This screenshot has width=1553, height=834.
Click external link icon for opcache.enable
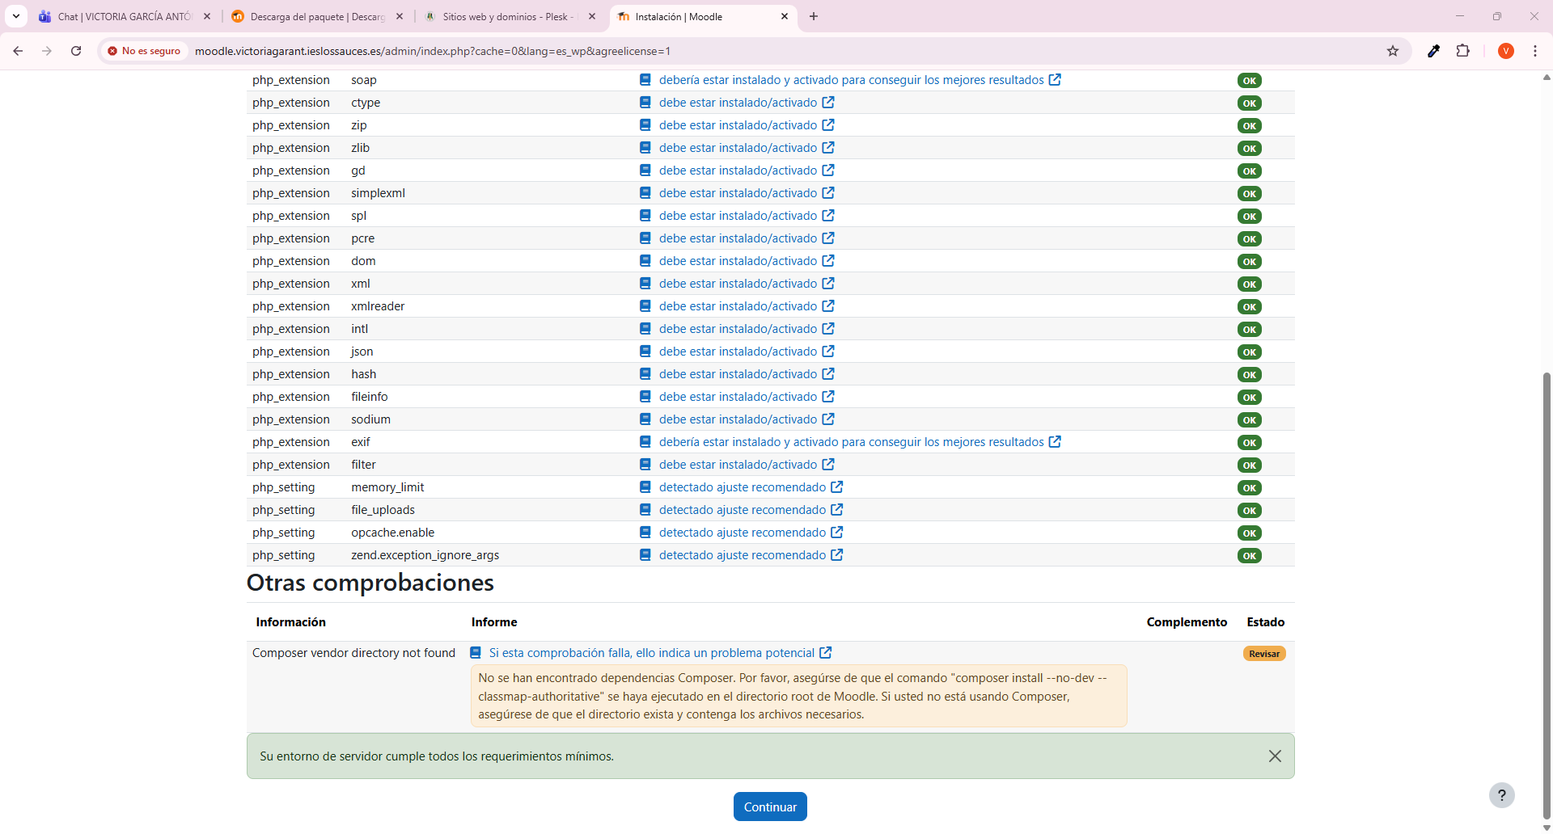tap(837, 533)
